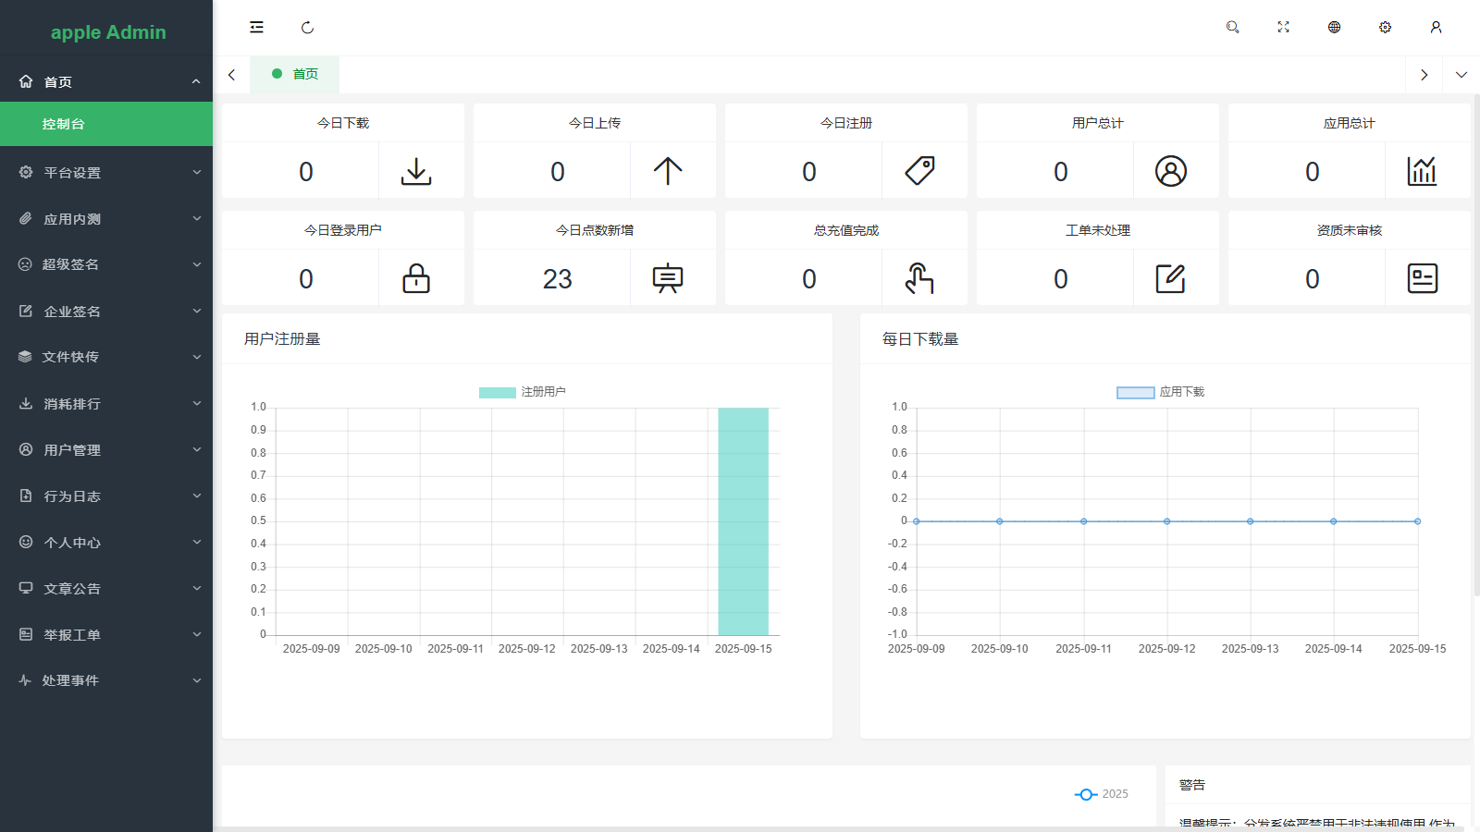Expand the 平台设置 sidebar menu
1480x832 pixels.
(x=106, y=173)
